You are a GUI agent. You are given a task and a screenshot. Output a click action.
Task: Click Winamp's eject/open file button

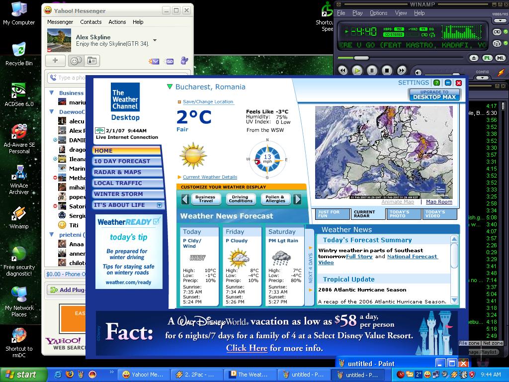[474, 58]
